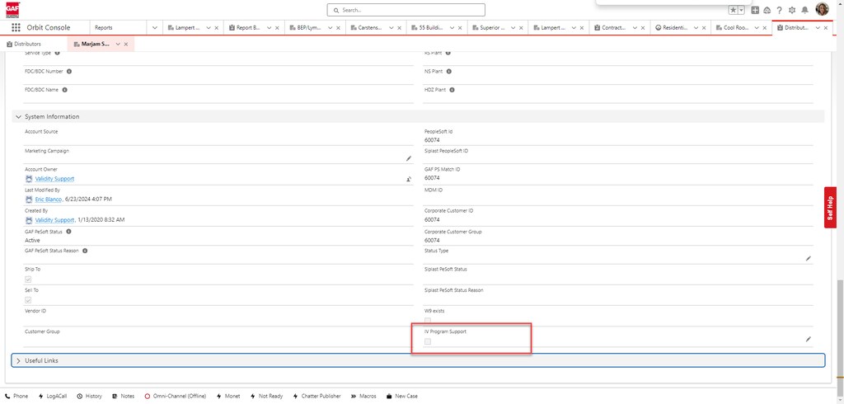Viewport: 844px width, 404px height.
Task: Toggle the Ship To checkbox
Action: click(x=28, y=279)
